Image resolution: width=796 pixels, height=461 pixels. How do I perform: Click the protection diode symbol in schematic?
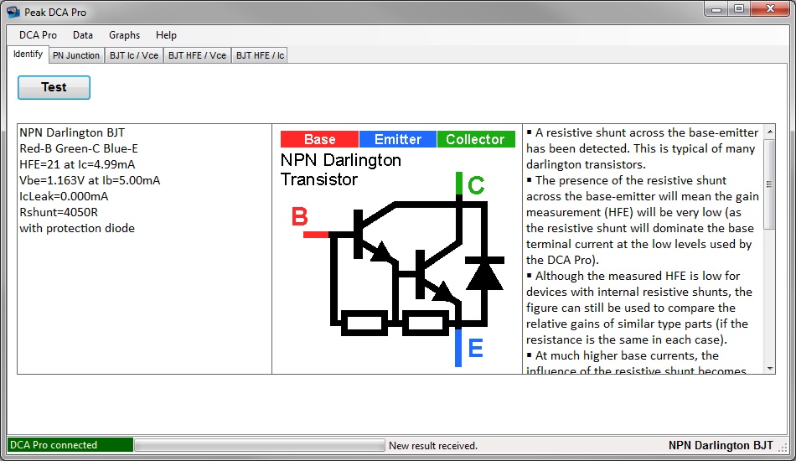point(484,274)
